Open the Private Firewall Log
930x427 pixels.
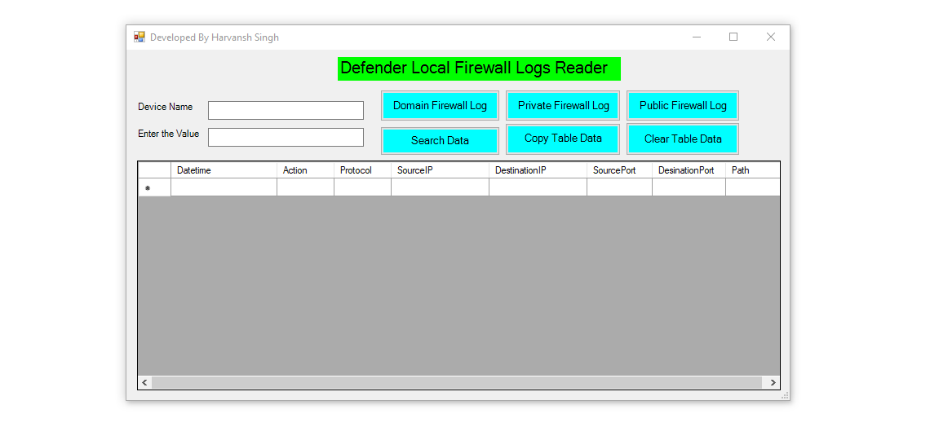[563, 106]
